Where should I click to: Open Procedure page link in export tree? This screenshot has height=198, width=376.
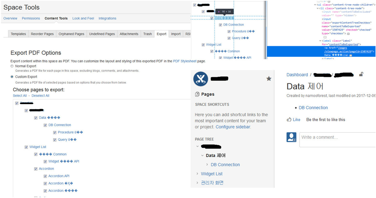click(70, 132)
